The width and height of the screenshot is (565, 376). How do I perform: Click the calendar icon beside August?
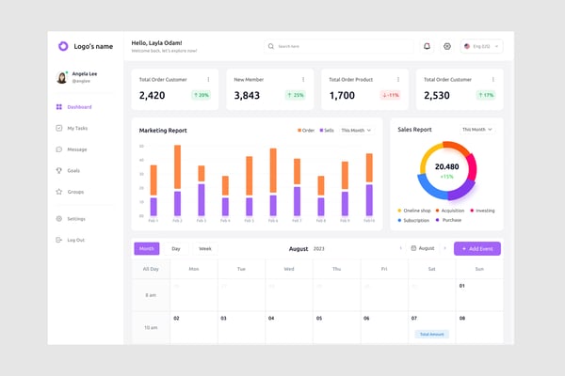tap(413, 248)
